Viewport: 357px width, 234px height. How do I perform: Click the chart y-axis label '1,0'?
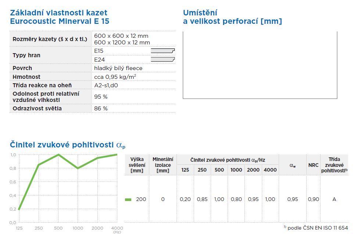tap(13, 155)
